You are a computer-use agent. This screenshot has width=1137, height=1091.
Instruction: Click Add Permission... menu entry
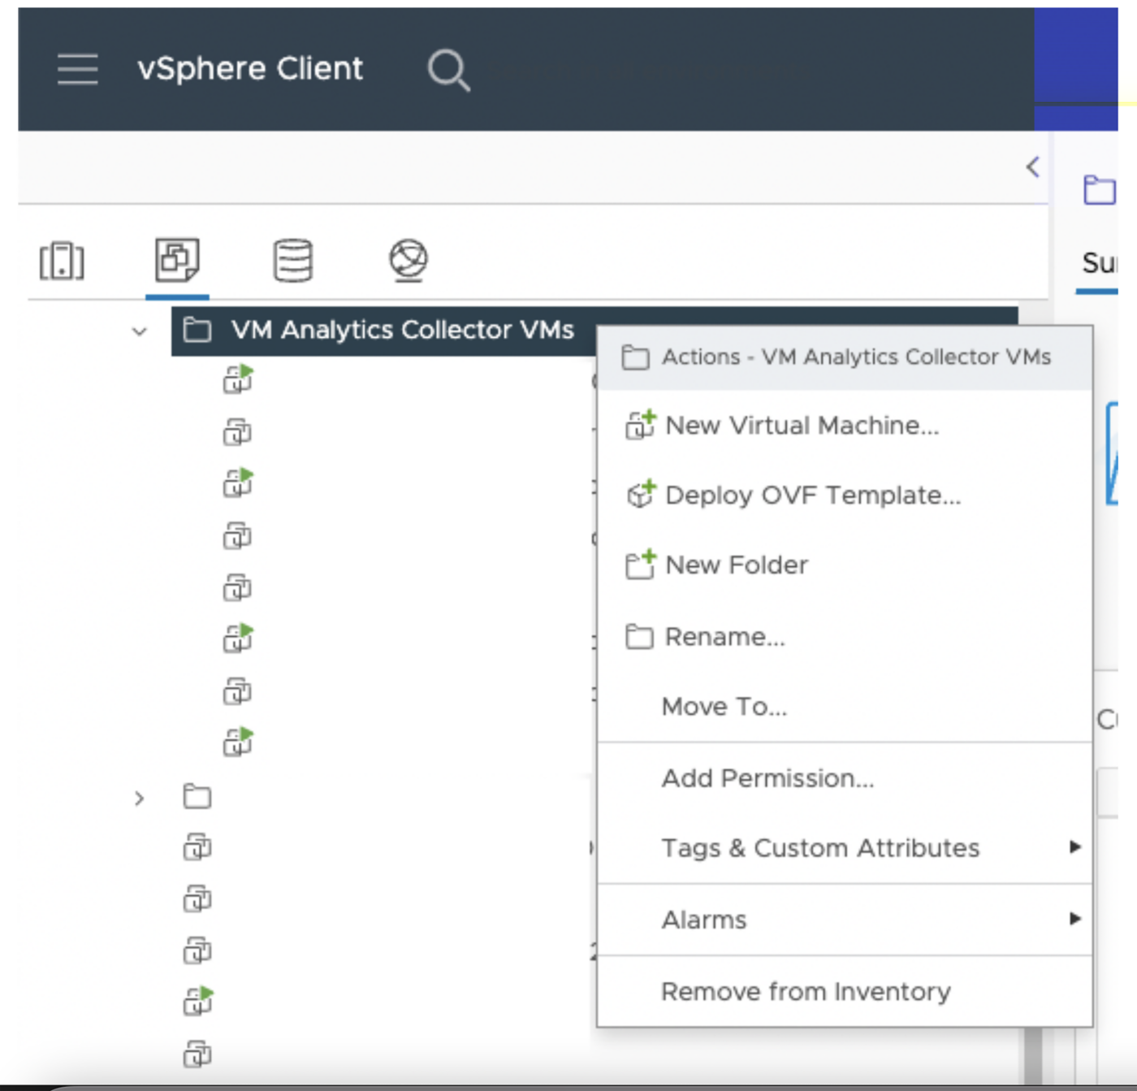click(x=845, y=777)
